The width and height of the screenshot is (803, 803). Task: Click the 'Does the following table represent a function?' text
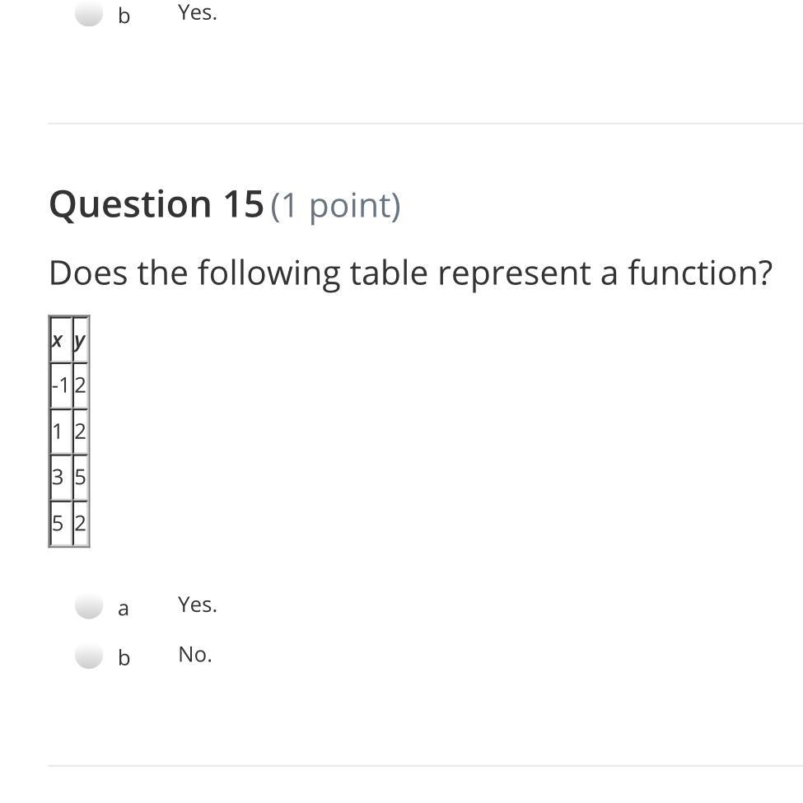[410, 273]
